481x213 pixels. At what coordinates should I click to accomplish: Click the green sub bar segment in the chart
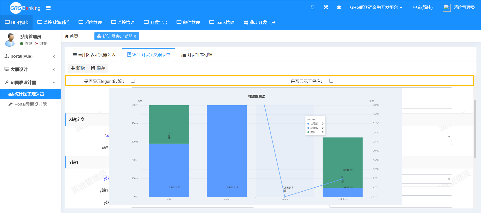coord(169,124)
